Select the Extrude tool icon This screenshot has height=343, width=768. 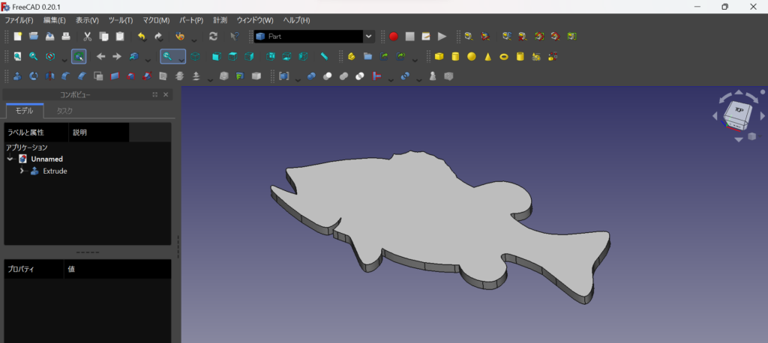point(18,76)
